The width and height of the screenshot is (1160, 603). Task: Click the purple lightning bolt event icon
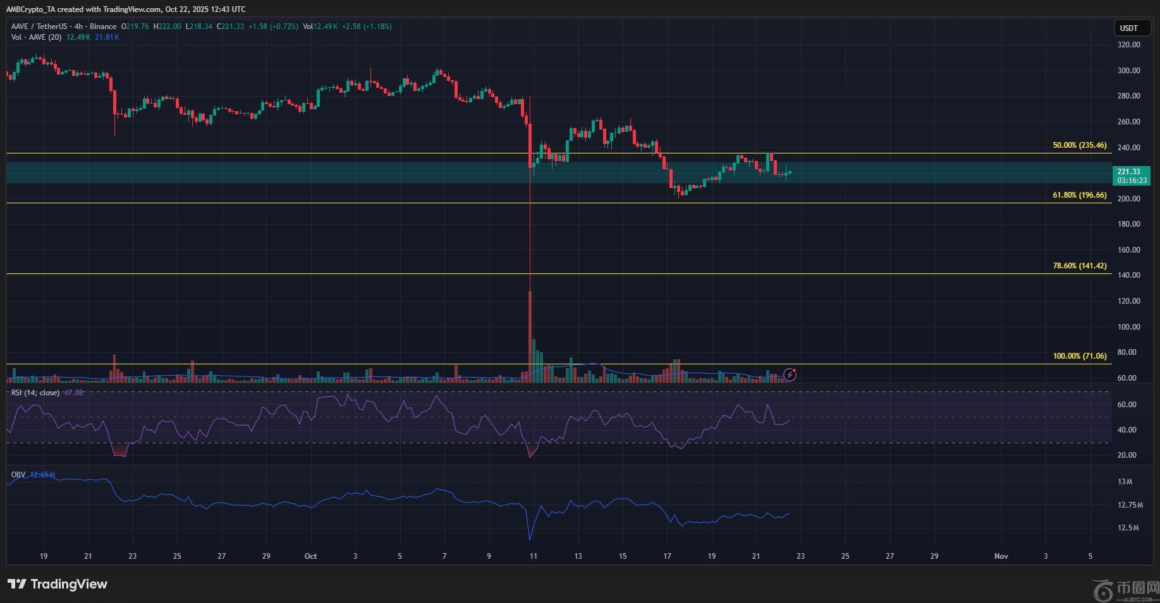pos(790,375)
